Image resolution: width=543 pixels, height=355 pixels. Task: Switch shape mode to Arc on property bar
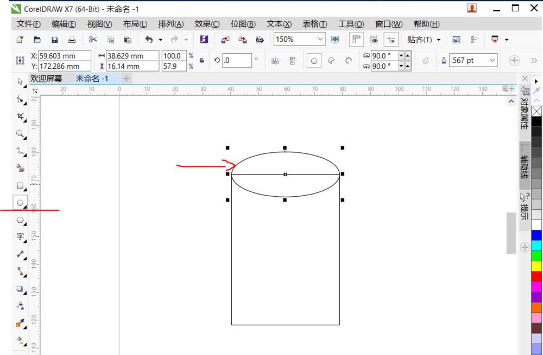tap(348, 61)
